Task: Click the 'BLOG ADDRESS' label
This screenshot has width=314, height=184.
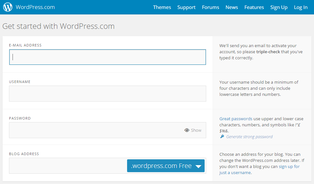Action: pyautogui.click(x=24, y=154)
